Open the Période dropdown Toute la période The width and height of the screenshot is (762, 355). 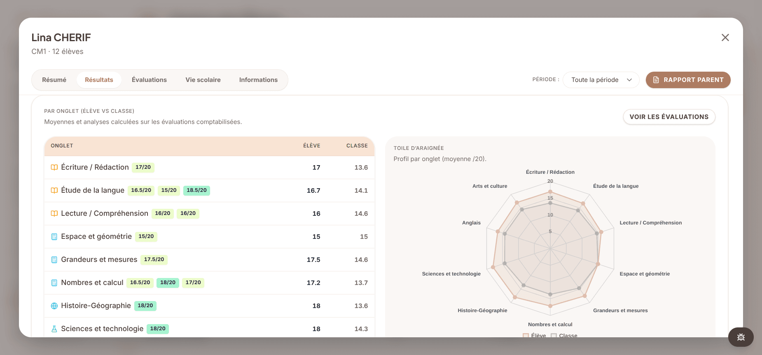pyautogui.click(x=601, y=80)
